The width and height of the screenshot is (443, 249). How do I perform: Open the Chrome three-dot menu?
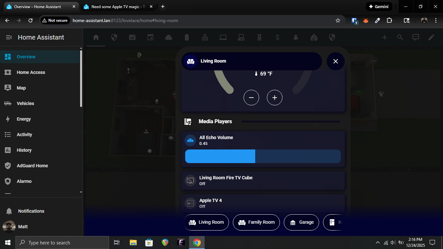436,20
